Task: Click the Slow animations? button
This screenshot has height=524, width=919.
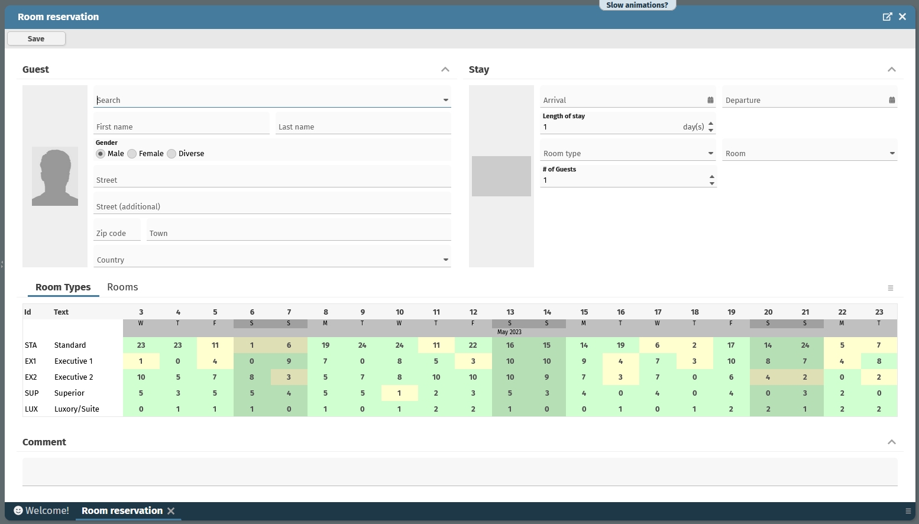Action: coord(637,5)
